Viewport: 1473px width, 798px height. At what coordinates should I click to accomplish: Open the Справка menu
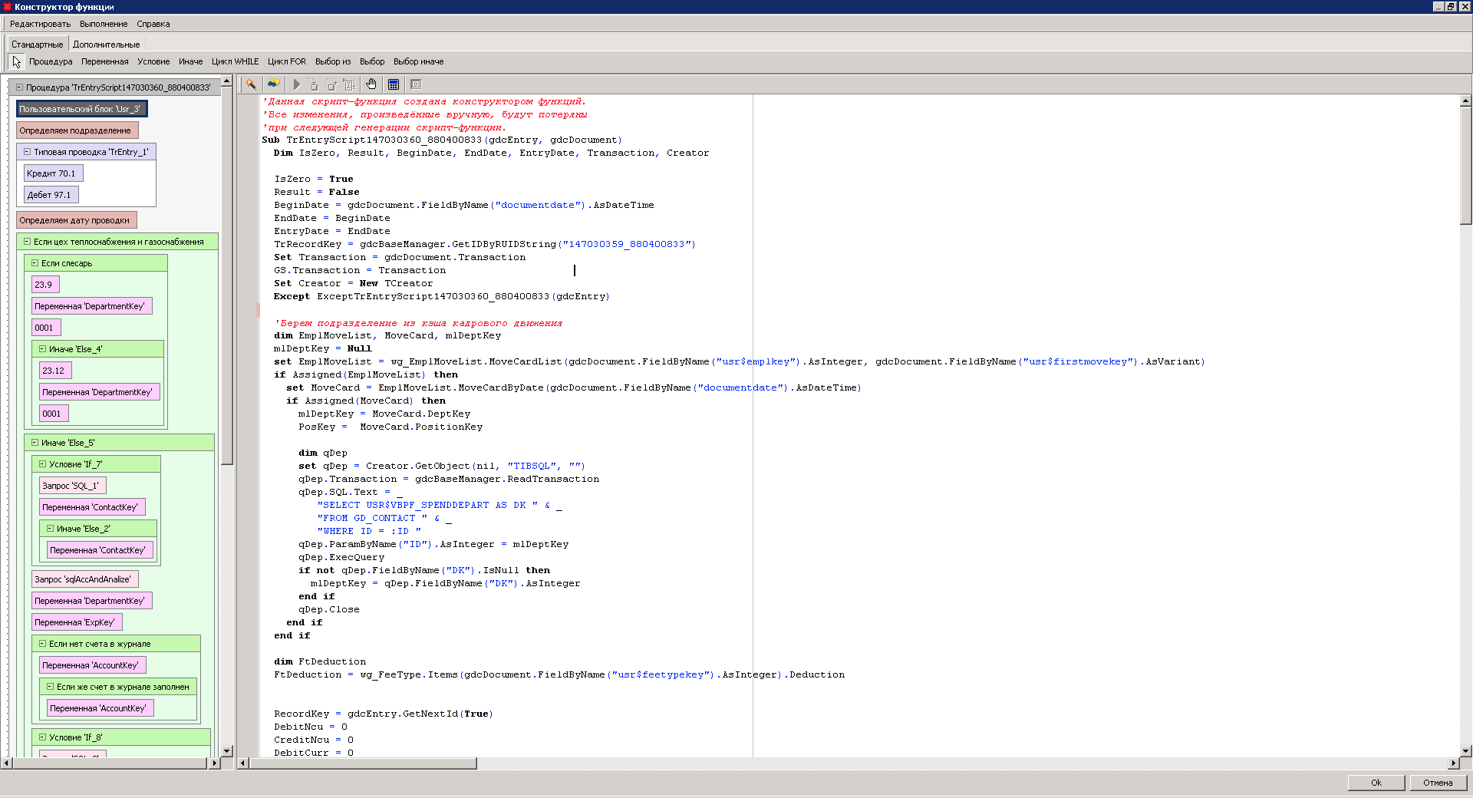point(151,24)
